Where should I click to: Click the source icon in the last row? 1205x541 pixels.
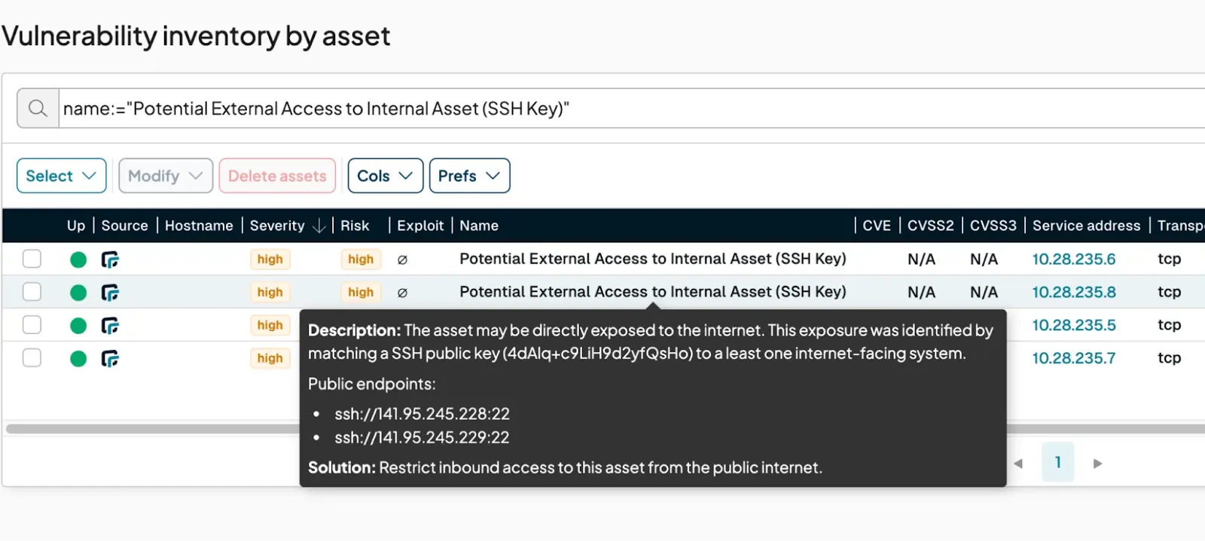(x=110, y=359)
